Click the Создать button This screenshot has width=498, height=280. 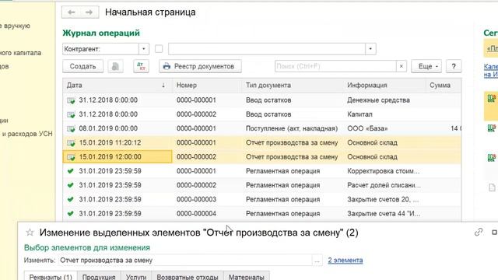tap(82, 66)
